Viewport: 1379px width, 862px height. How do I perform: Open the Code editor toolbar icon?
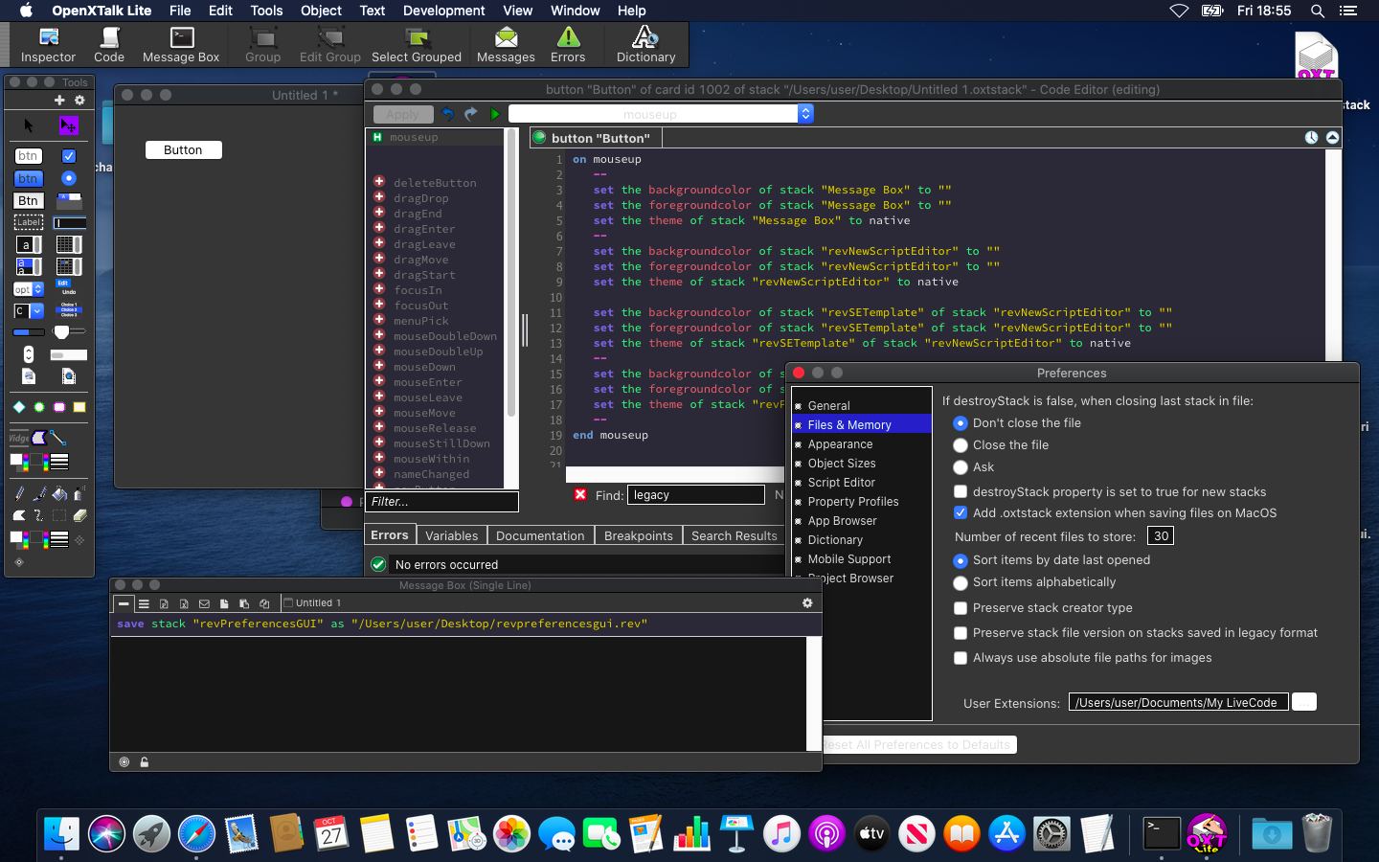(109, 45)
